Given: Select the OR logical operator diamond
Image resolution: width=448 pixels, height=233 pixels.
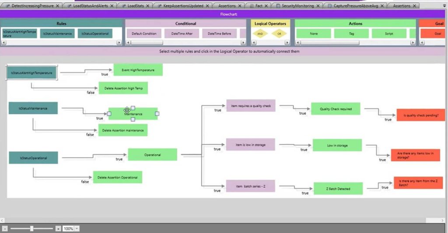Looking at the screenshot, I should 280,33.
